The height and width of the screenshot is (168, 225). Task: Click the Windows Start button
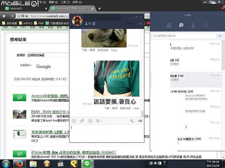[x=6, y=164]
